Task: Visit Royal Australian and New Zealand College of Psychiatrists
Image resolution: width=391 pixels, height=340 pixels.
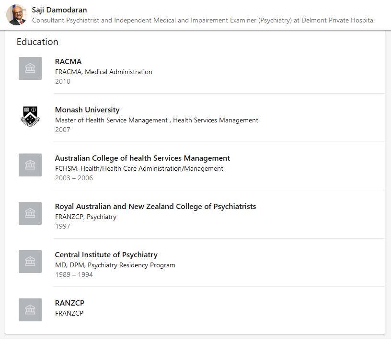Action: point(155,206)
